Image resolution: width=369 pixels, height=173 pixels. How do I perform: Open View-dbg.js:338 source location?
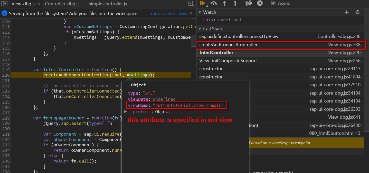click(x=344, y=45)
